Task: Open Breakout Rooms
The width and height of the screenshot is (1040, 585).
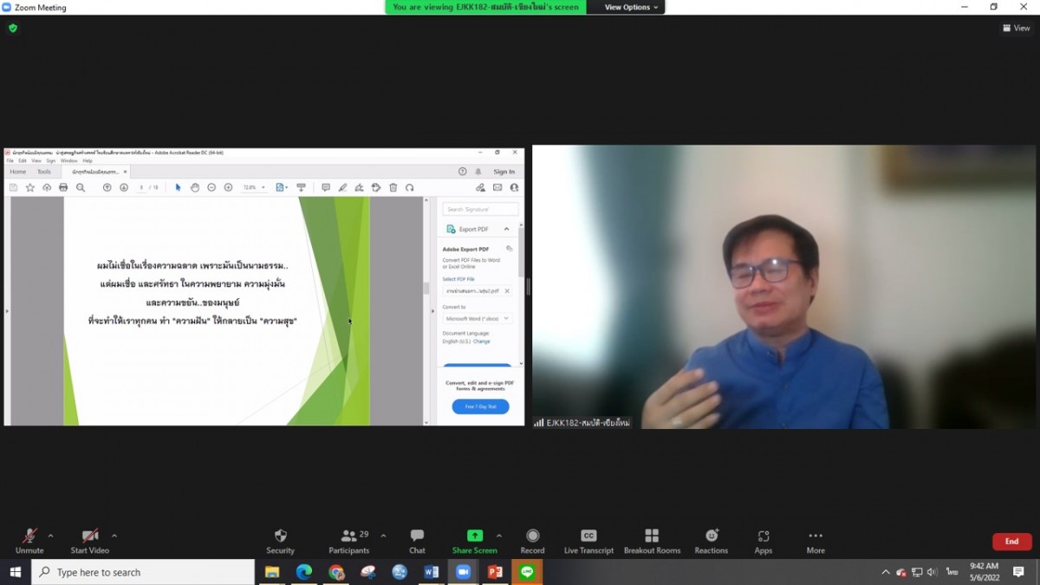Action: tap(652, 541)
